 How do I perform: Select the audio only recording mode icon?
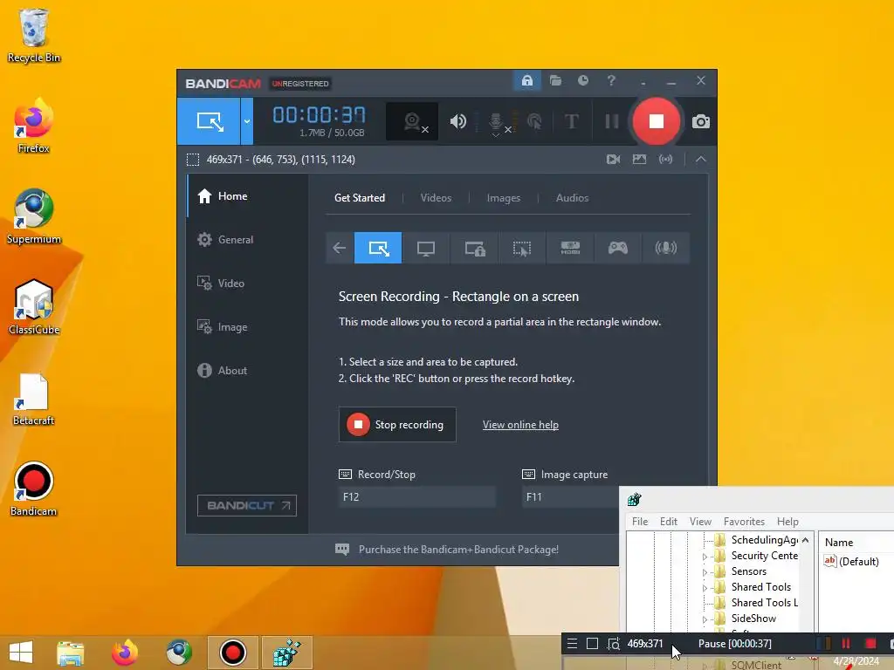[666, 248]
